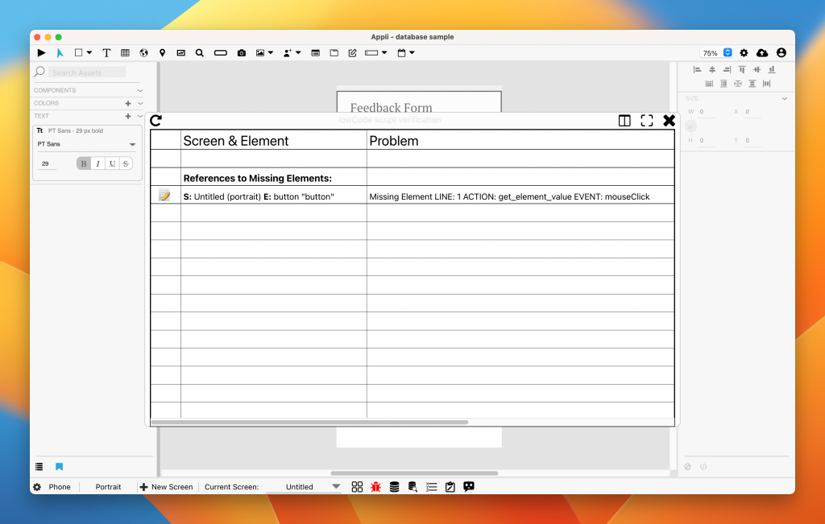Collapse the SIZE section chevron
This screenshot has height=524, width=825.
pos(785,99)
